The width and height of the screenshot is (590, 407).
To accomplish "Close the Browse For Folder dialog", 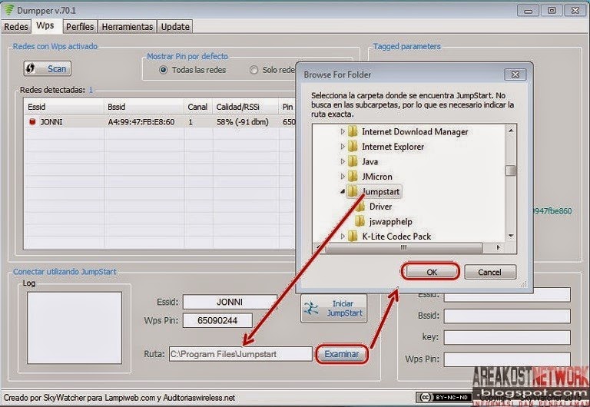I will pos(515,74).
